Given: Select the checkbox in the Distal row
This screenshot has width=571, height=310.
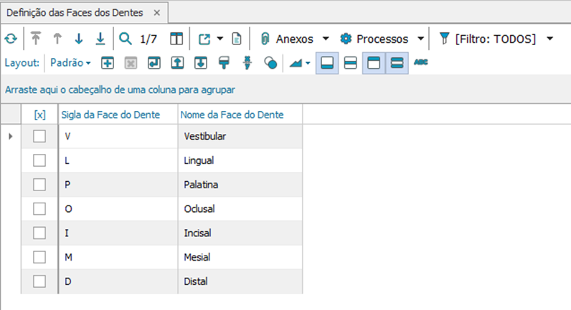Looking at the screenshot, I should [39, 281].
